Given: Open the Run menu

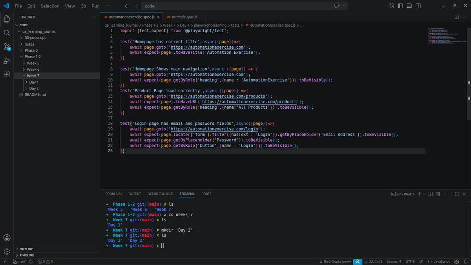Looking at the screenshot, I should point(96,6).
